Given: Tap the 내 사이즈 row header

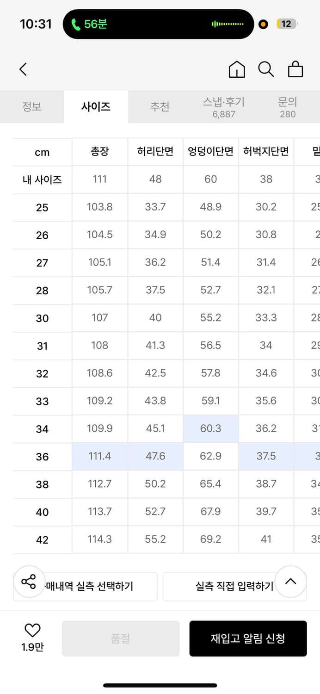Looking at the screenshot, I should click(x=42, y=180).
